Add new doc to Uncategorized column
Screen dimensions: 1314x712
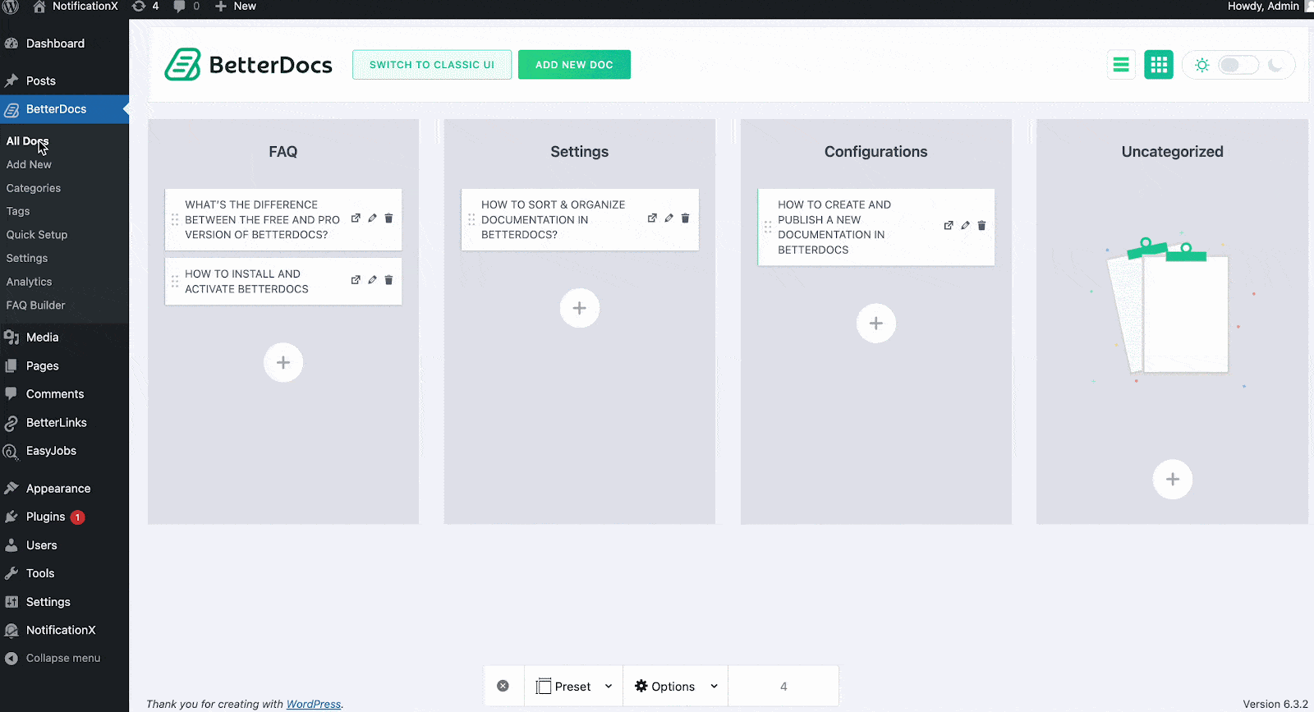[x=1173, y=479]
